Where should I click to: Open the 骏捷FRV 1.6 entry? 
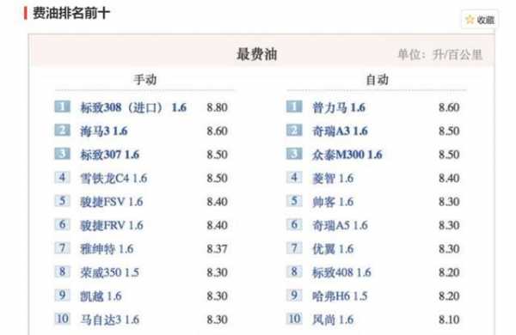click(112, 225)
